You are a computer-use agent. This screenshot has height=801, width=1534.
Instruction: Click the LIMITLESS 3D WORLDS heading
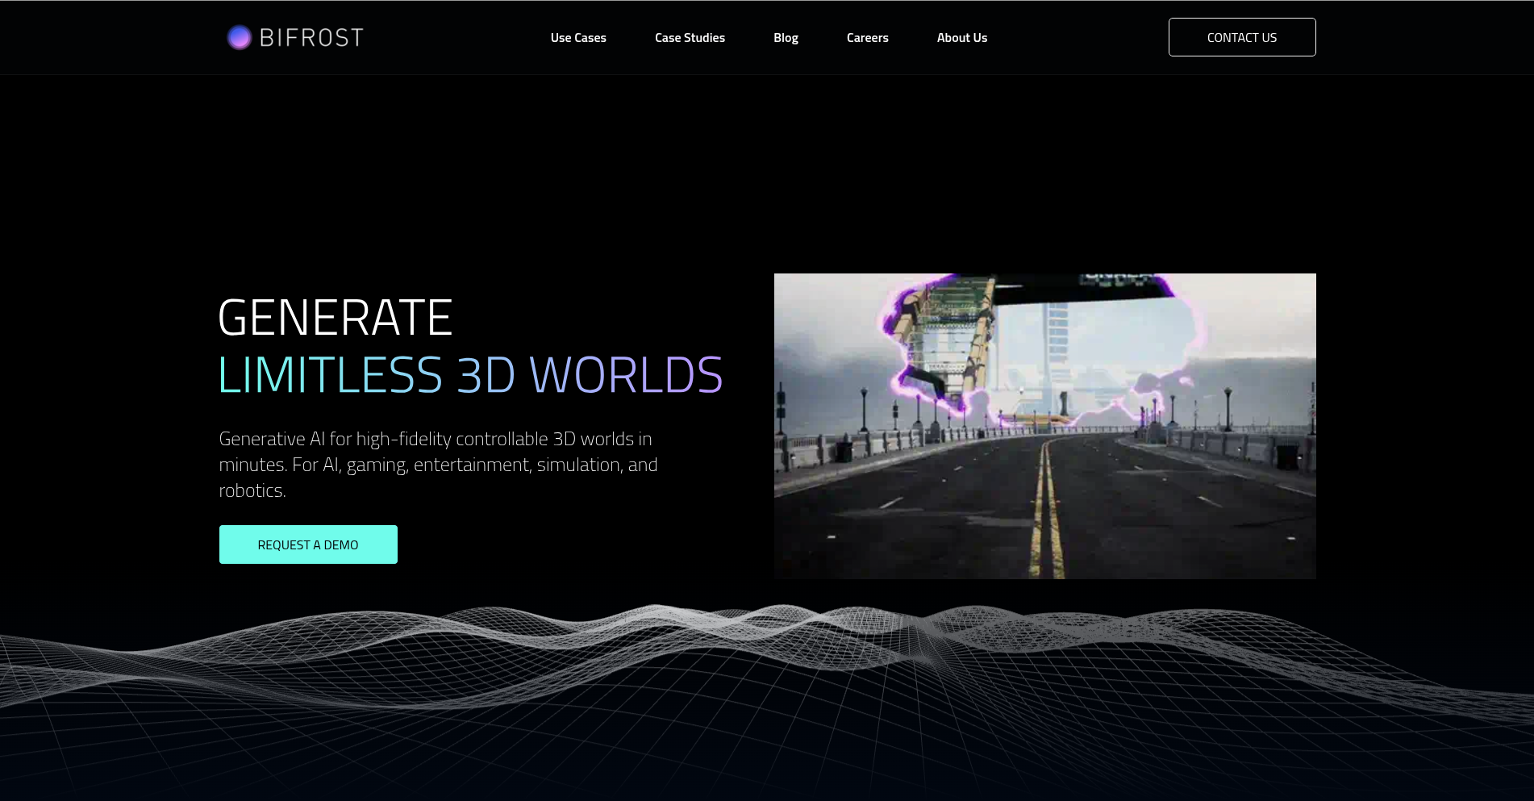click(471, 374)
